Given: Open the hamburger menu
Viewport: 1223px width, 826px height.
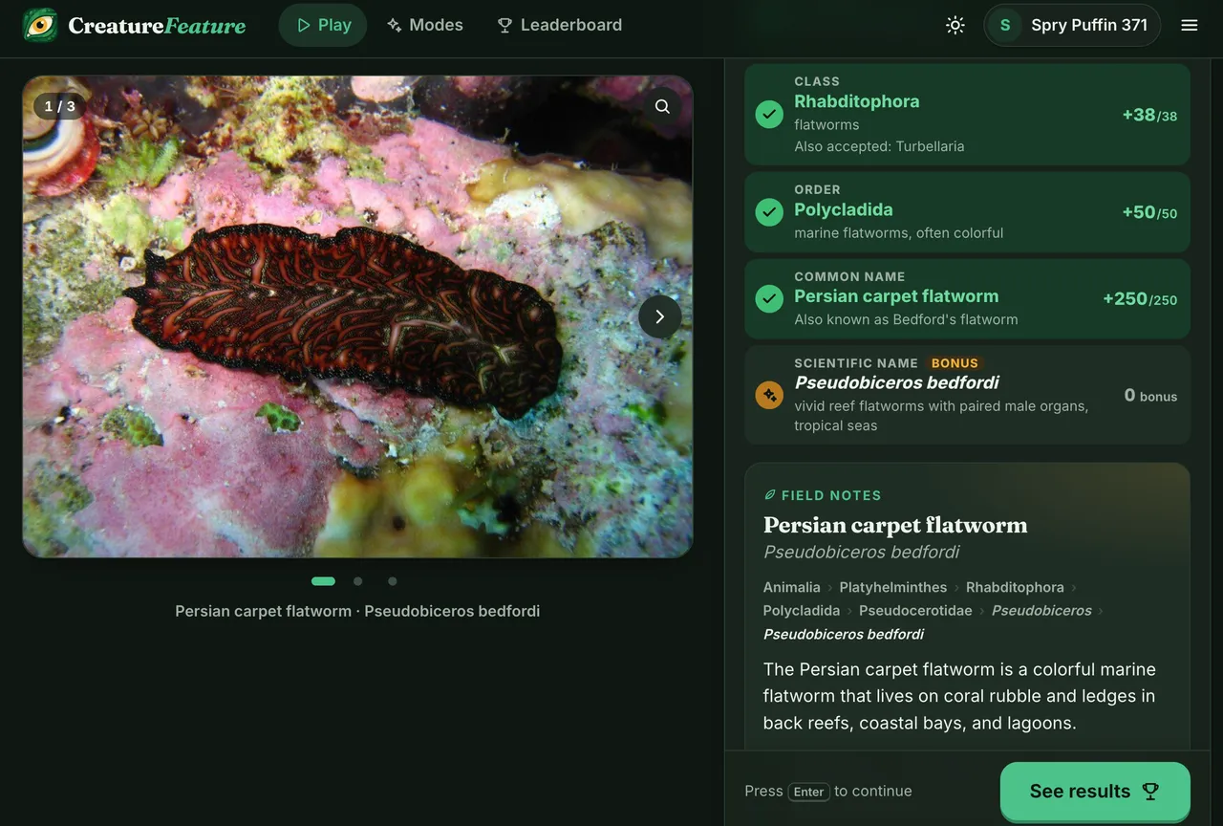Looking at the screenshot, I should (1190, 25).
